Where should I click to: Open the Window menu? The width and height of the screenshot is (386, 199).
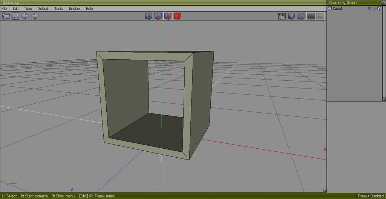[74, 9]
